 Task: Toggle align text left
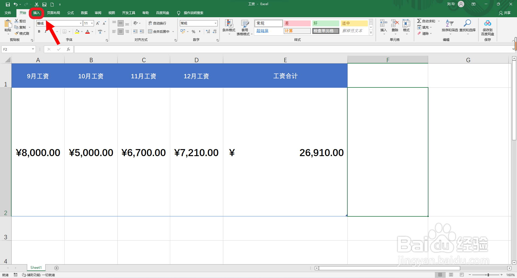114,31
